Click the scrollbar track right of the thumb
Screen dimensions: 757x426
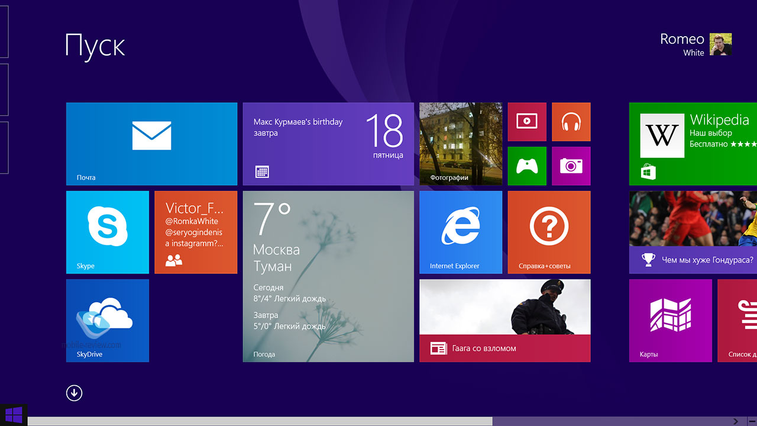click(610, 421)
